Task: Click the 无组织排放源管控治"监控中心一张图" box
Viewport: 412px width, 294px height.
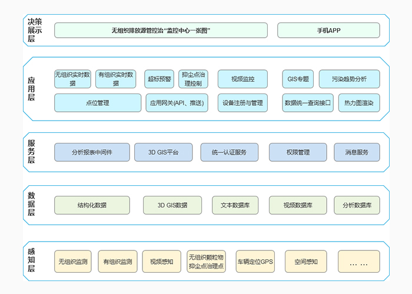Action: [x=161, y=30]
